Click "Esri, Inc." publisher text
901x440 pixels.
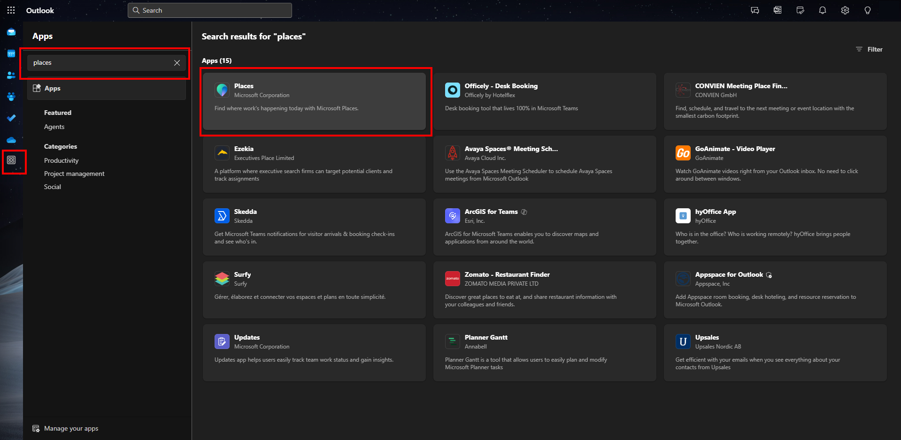[475, 221]
